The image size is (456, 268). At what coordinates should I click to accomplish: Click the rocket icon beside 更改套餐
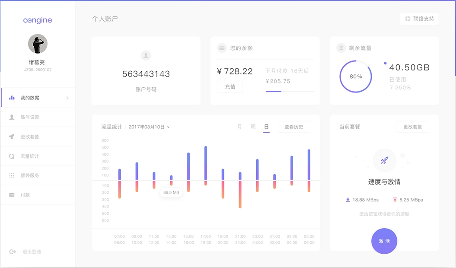tap(12, 137)
